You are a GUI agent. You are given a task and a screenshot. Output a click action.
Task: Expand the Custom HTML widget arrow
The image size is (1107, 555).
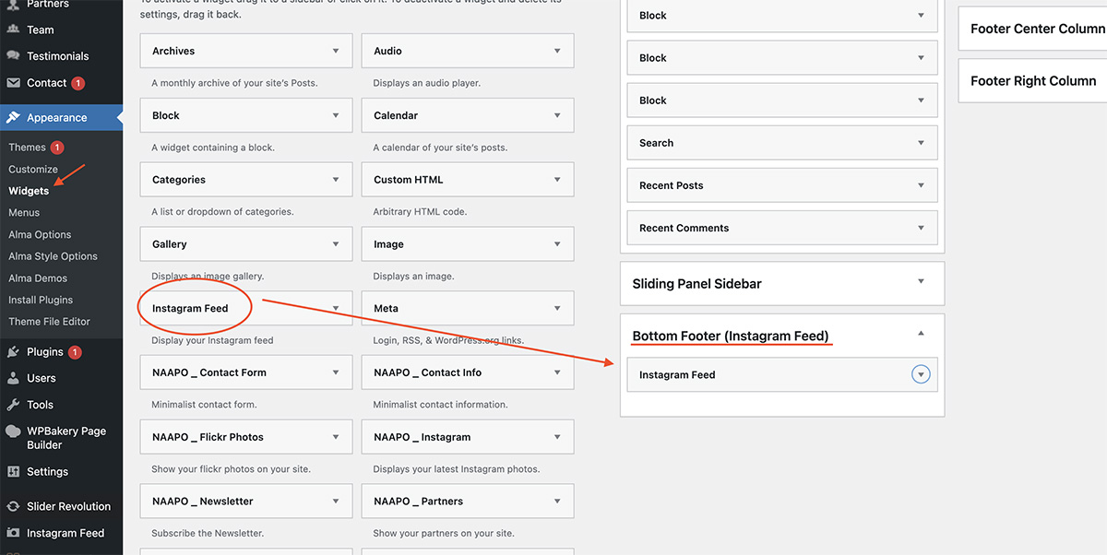tap(557, 180)
